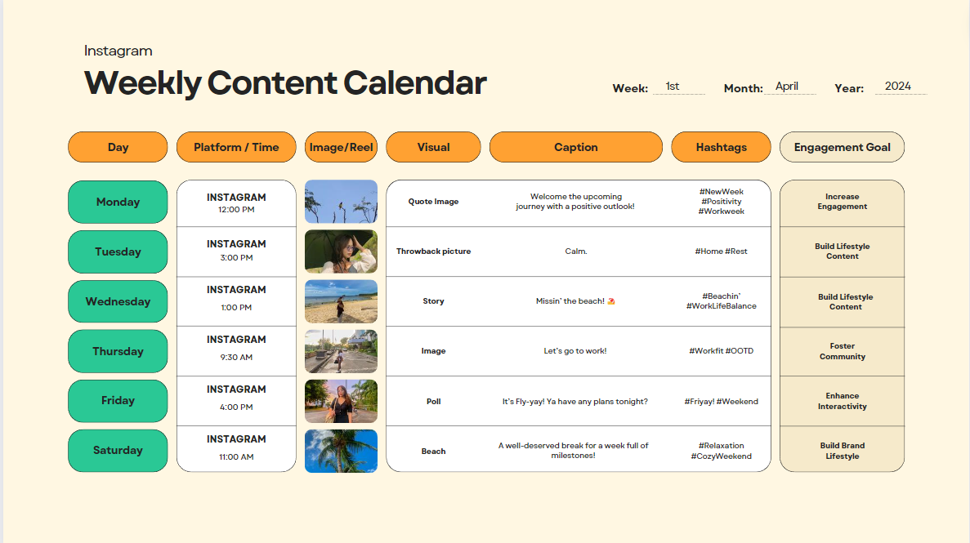Click the Year field value '2024'
This screenshot has width=970, height=543.
(897, 86)
